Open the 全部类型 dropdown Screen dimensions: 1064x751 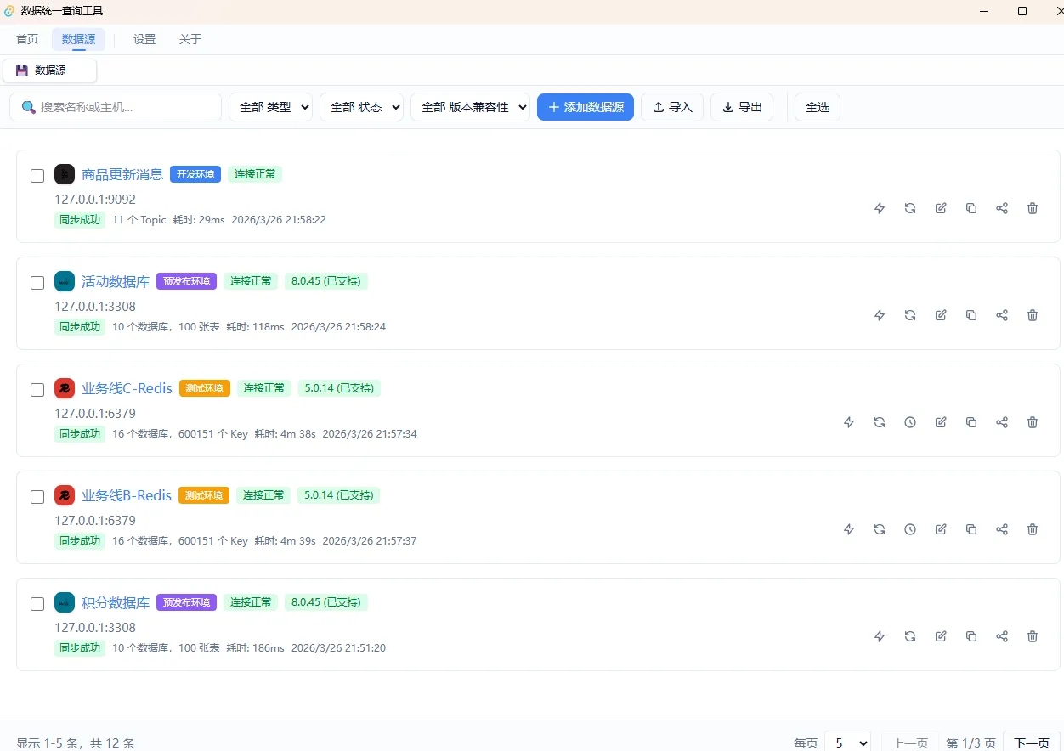(x=270, y=107)
